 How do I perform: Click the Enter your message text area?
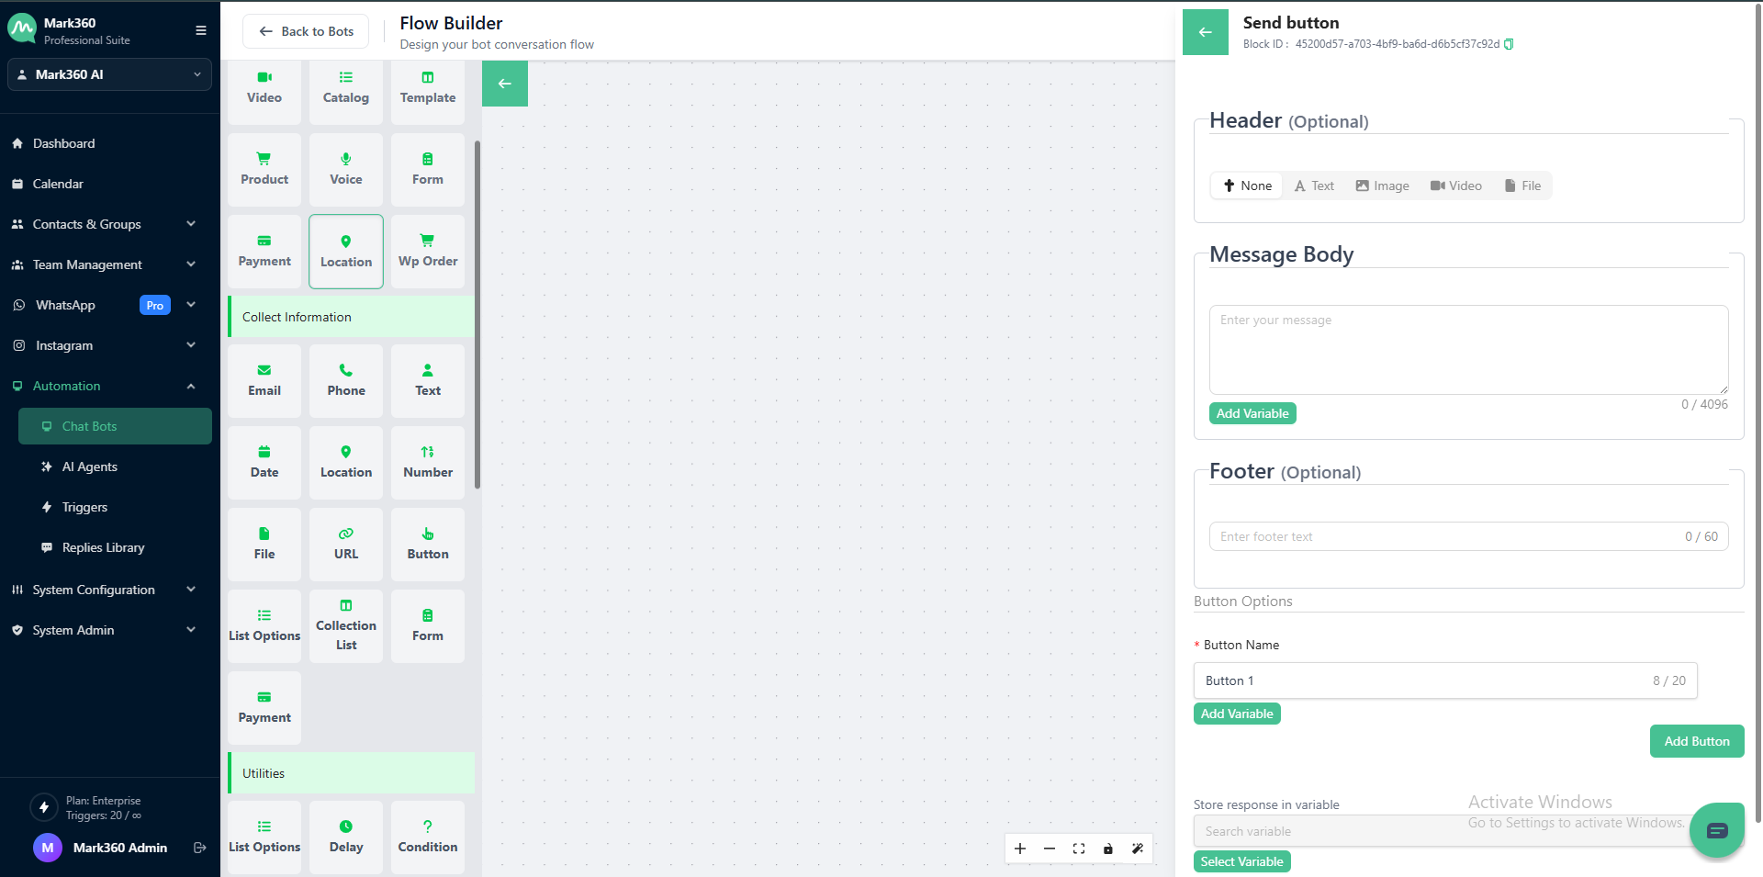(1467, 349)
